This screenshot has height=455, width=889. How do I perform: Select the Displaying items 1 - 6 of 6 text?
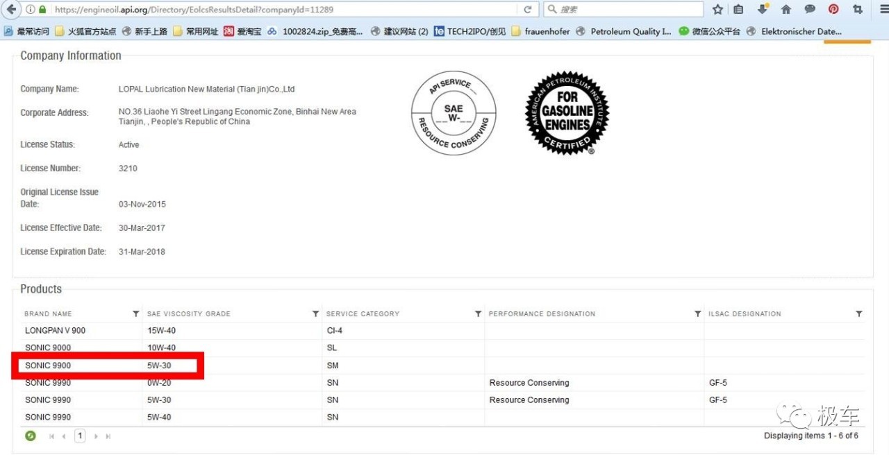point(811,436)
